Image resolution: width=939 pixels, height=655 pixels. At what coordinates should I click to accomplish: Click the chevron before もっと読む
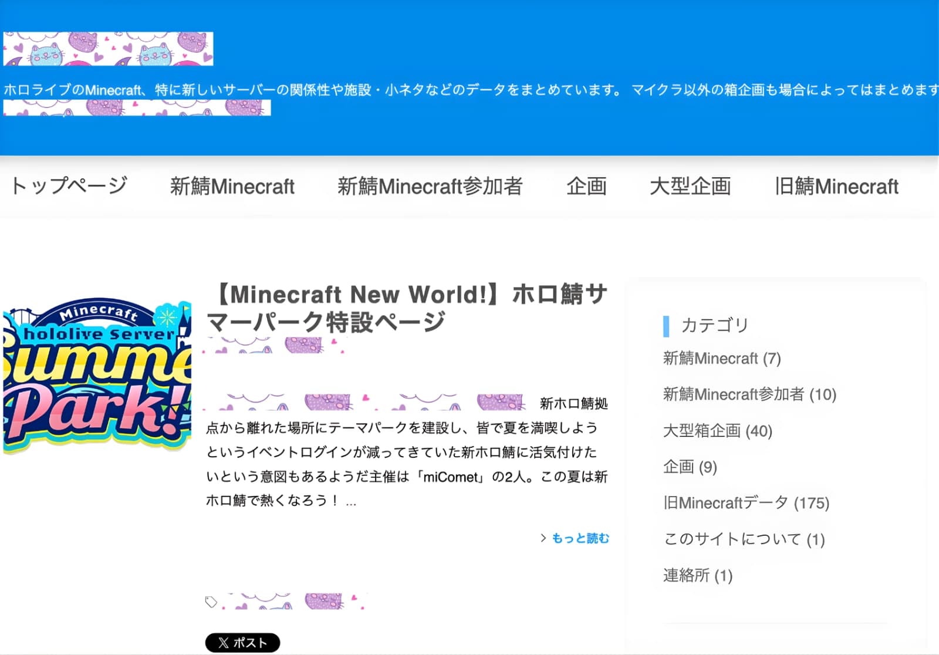(543, 538)
